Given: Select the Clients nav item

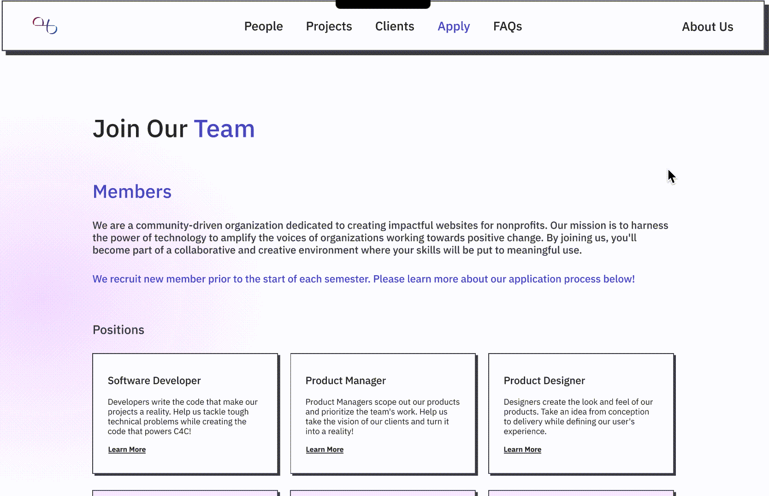Looking at the screenshot, I should (x=394, y=26).
